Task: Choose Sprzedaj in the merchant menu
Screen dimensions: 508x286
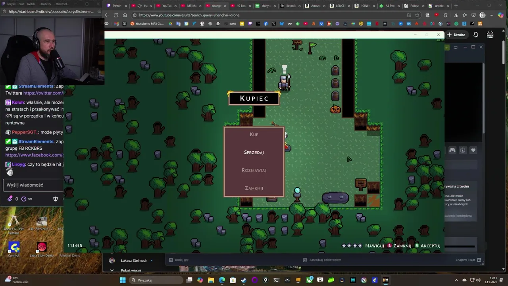Action: [x=254, y=152]
